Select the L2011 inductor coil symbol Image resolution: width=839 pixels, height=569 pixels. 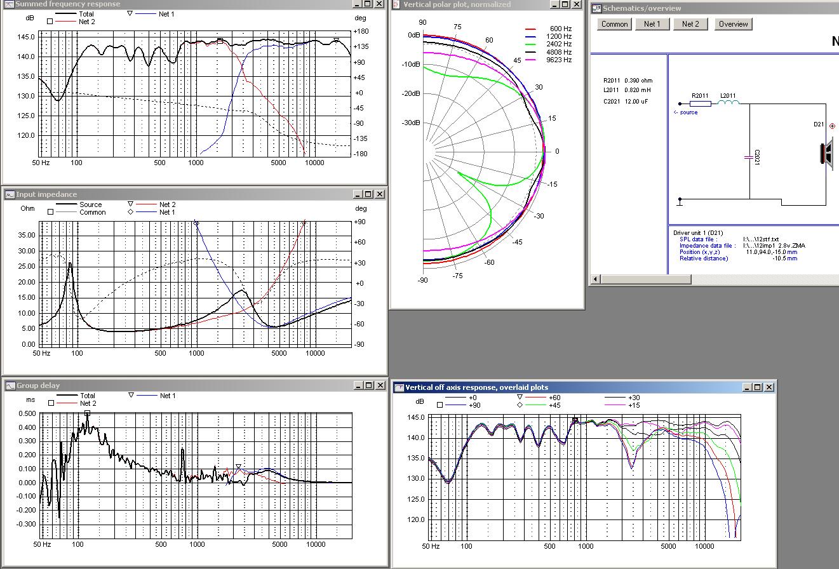[x=728, y=103]
